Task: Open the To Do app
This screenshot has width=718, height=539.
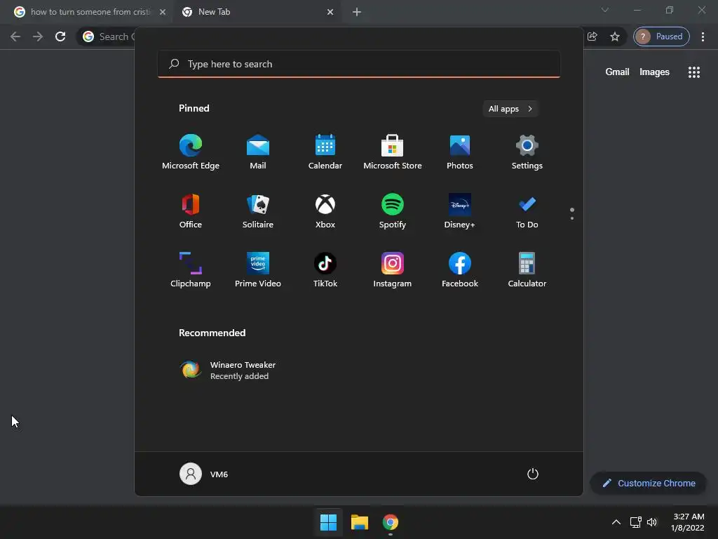Action: point(527,211)
